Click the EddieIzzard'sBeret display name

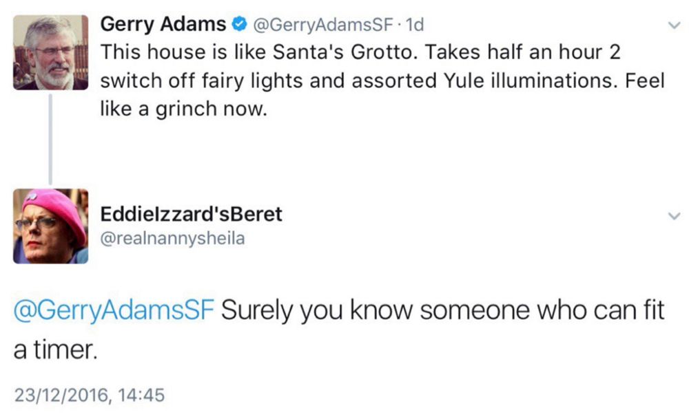[192, 213]
